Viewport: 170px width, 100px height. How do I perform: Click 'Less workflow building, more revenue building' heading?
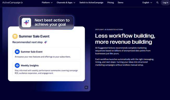[x=125, y=39]
